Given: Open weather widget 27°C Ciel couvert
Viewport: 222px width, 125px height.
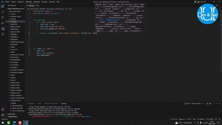Looking at the screenshot, I should coord(183,123).
